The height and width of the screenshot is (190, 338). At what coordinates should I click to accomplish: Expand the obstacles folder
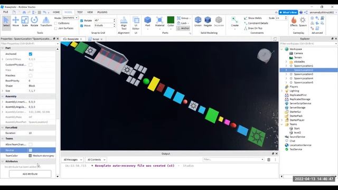point(286,62)
